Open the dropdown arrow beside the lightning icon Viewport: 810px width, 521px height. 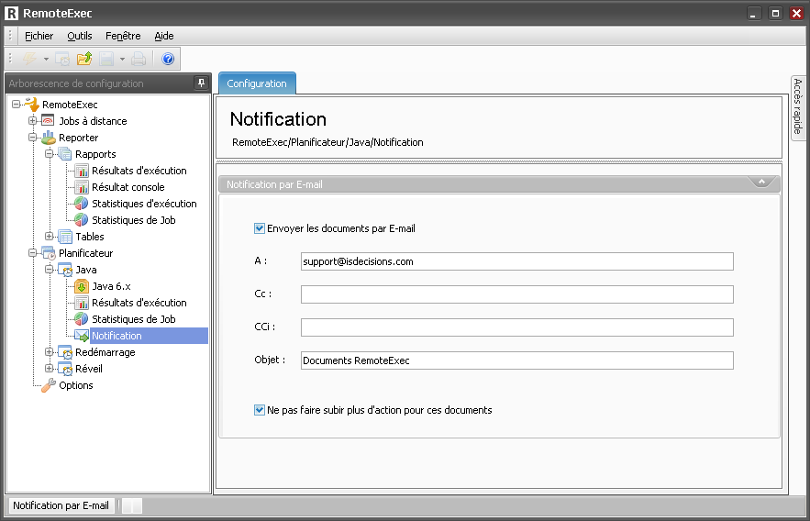(46, 60)
